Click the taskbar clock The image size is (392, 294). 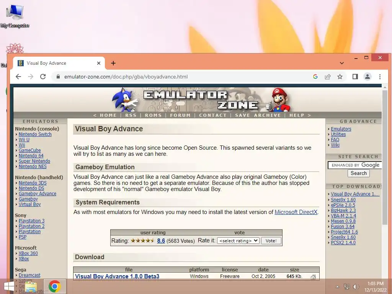coord(376,287)
